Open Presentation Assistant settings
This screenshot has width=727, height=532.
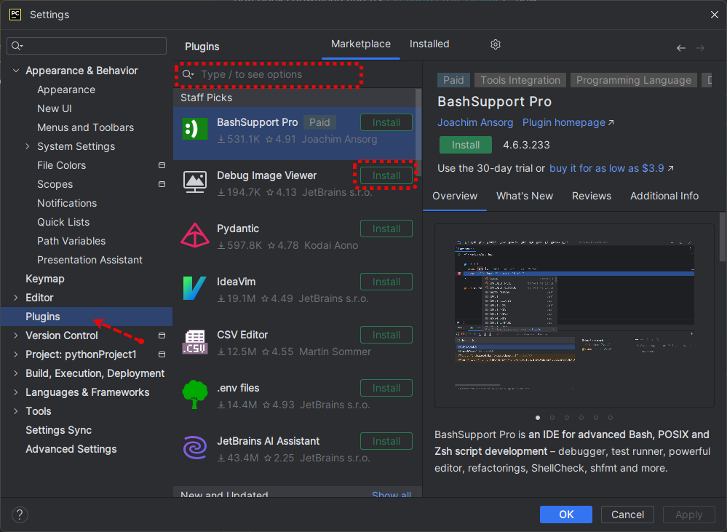(x=90, y=260)
